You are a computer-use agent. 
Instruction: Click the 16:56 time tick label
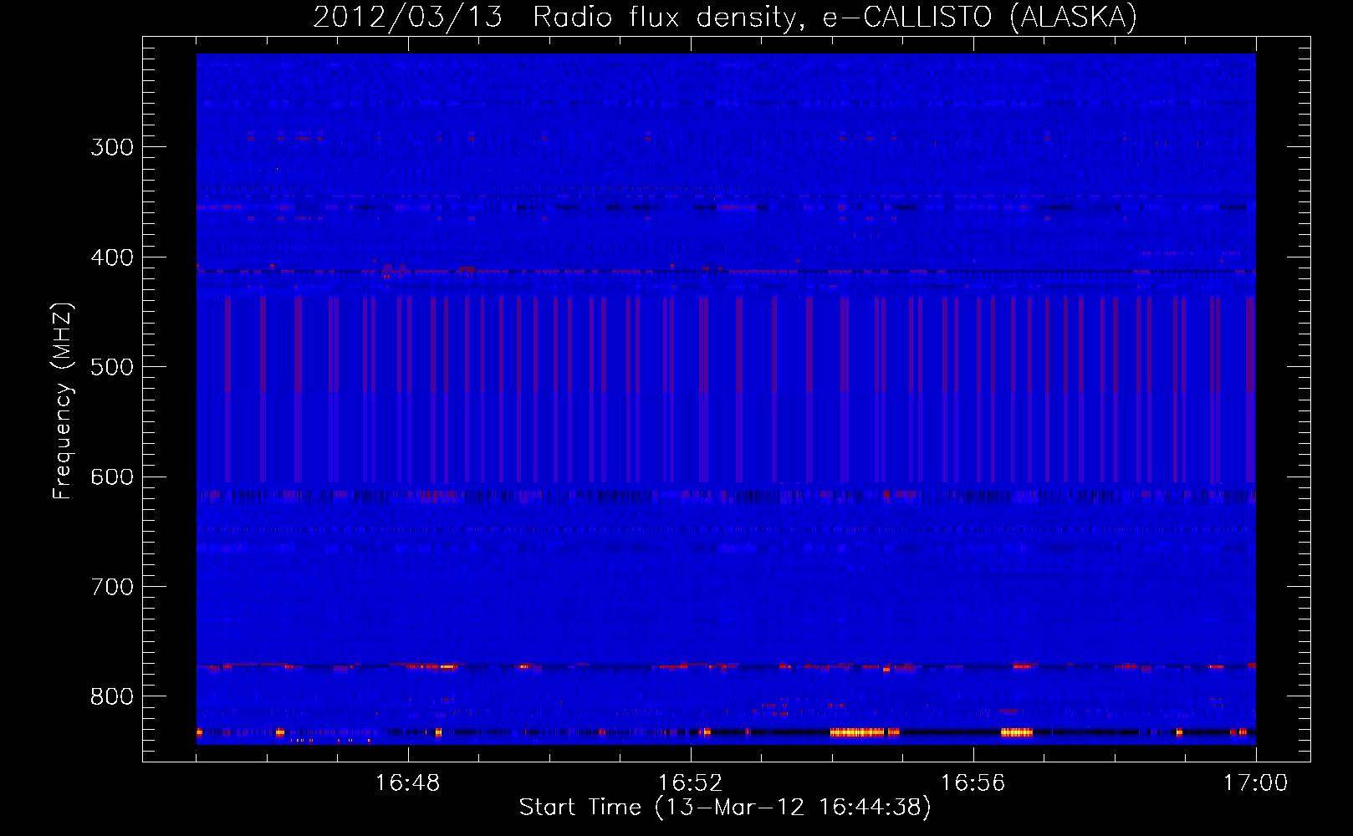pos(973,783)
